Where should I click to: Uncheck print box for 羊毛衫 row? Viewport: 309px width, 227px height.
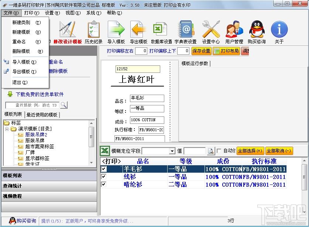pos(104,169)
